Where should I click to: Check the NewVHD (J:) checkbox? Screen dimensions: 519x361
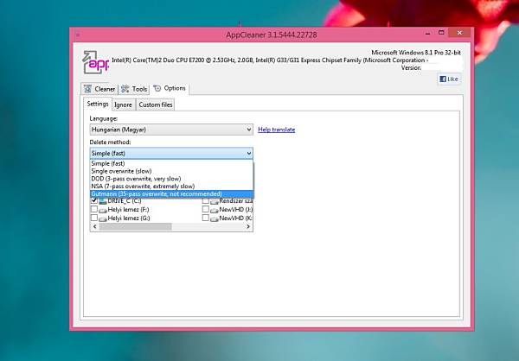point(206,209)
